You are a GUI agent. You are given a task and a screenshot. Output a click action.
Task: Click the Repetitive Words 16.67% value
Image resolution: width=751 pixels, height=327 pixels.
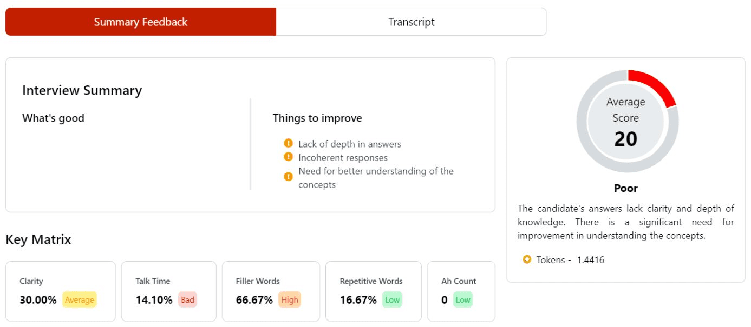coord(358,300)
